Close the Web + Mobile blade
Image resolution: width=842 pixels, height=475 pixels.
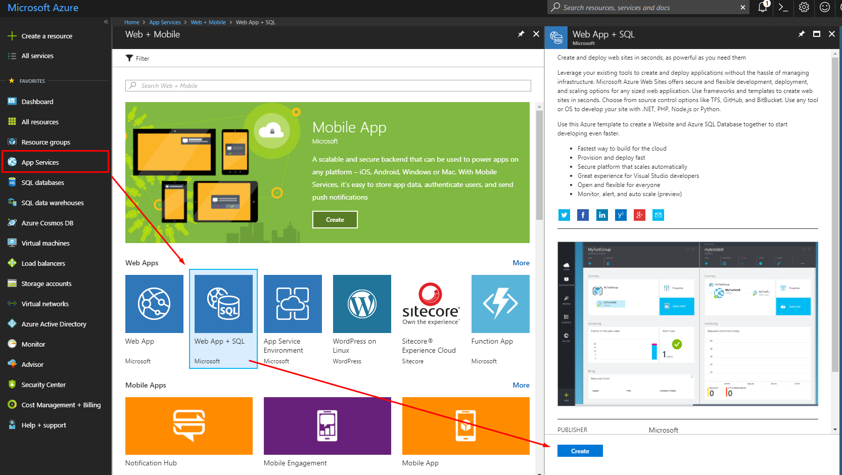tap(536, 34)
